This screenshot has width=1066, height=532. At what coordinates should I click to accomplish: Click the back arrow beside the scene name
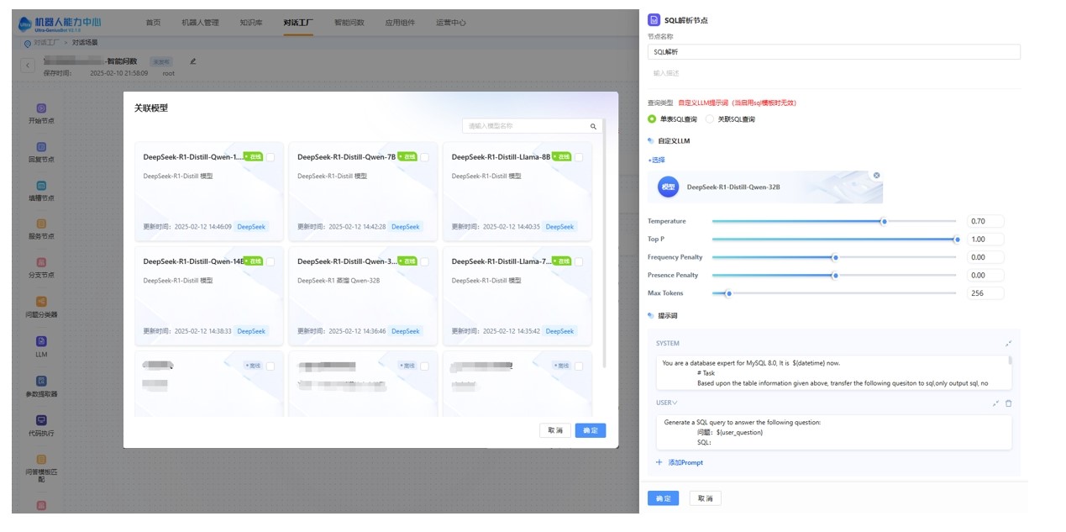(x=28, y=65)
